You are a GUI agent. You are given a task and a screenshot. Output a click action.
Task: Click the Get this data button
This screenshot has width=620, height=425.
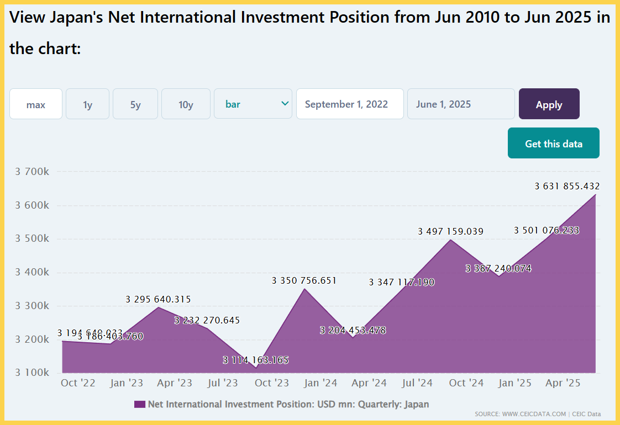click(x=553, y=144)
